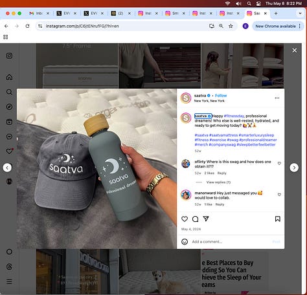This screenshot has width=307, height=295.
Task: Like manonward's comment with small heart
Action: [x=279, y=195]
